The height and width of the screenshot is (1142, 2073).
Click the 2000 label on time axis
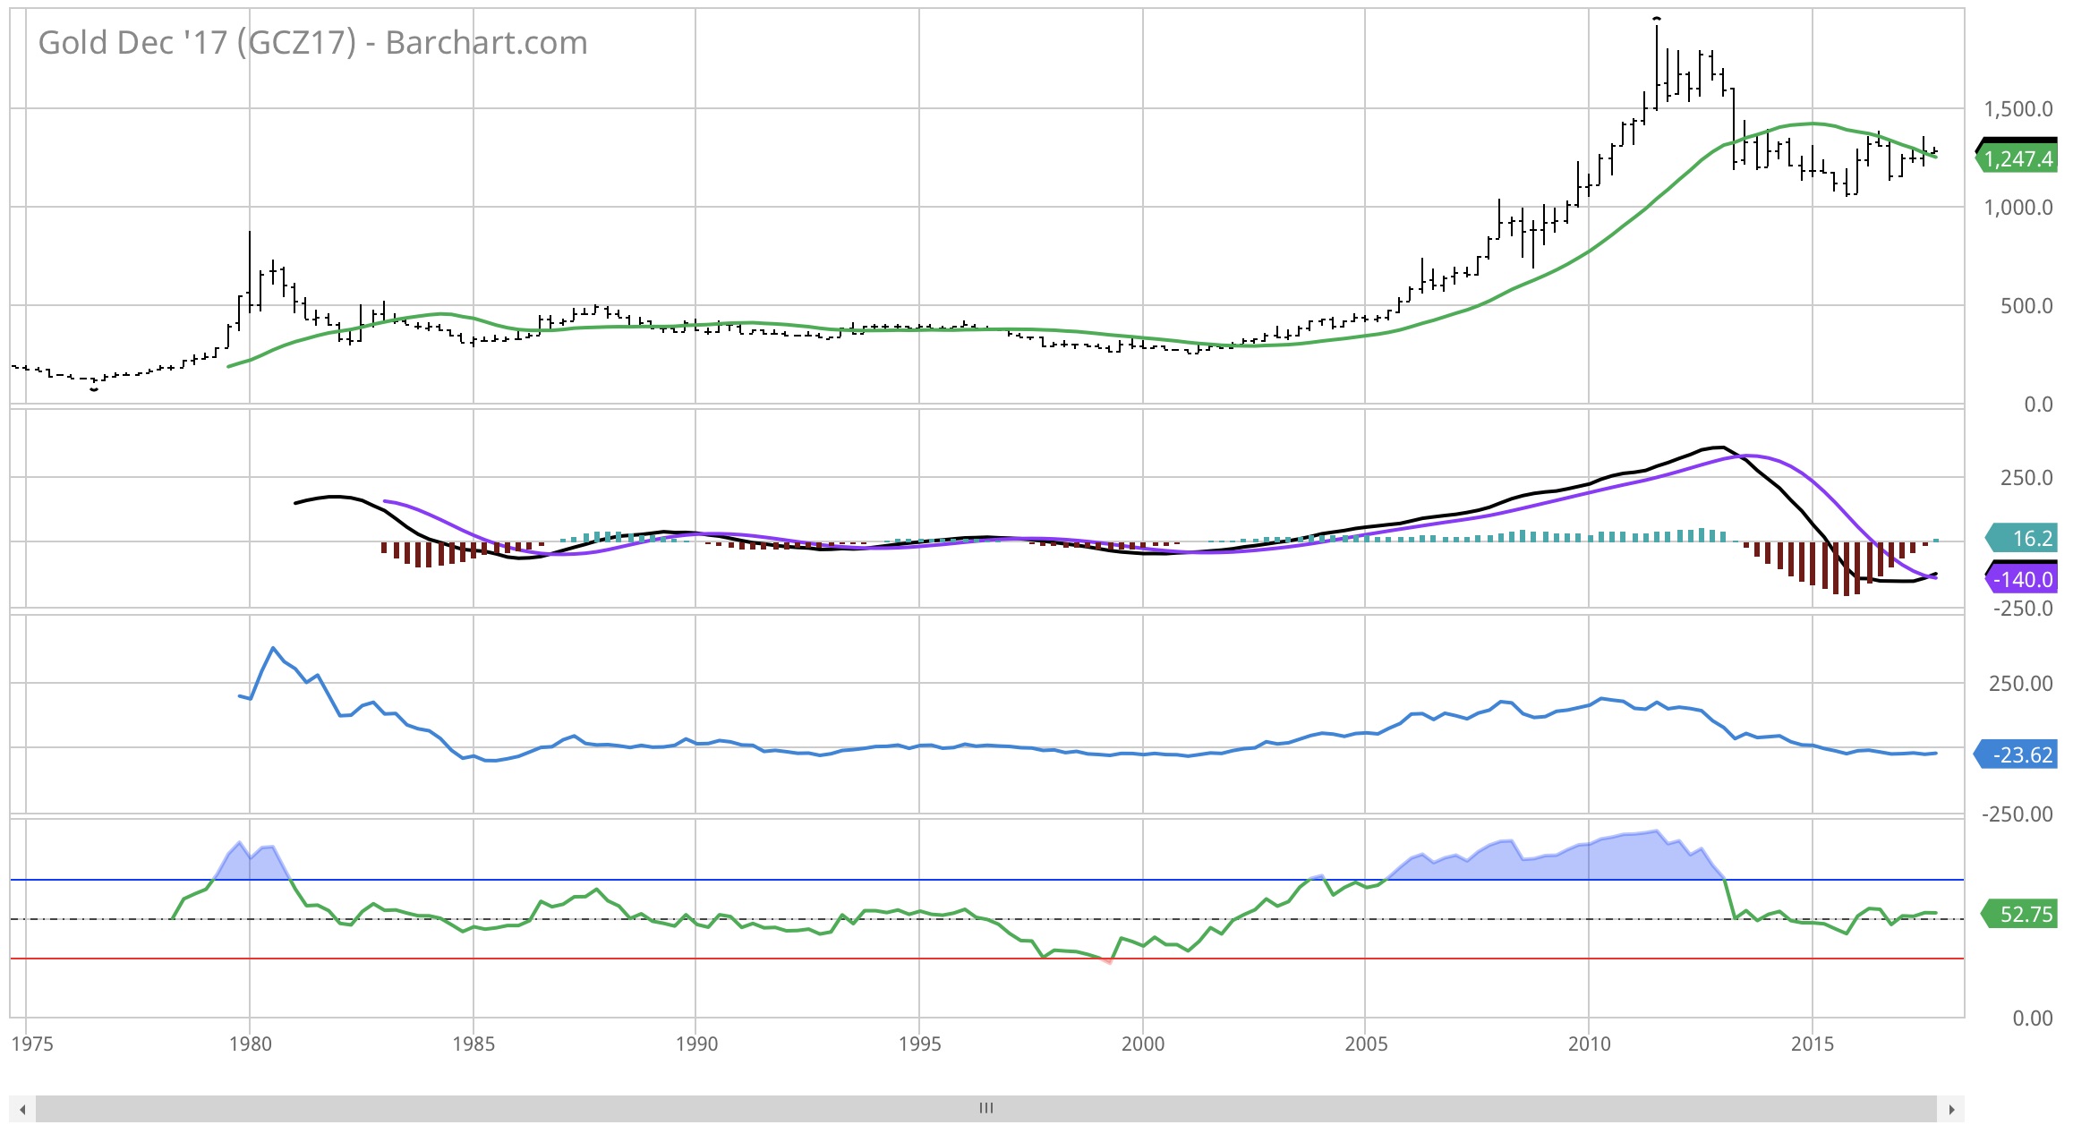(x=1142, y=1044)
